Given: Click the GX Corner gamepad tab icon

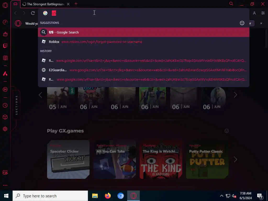Looking at the screenshot, I should click(15, 4).
